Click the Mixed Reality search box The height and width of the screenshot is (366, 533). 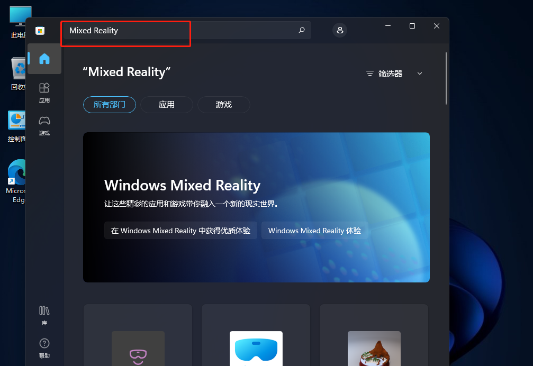(180, 31)
